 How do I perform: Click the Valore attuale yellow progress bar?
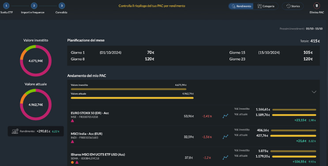coord(132,98)
